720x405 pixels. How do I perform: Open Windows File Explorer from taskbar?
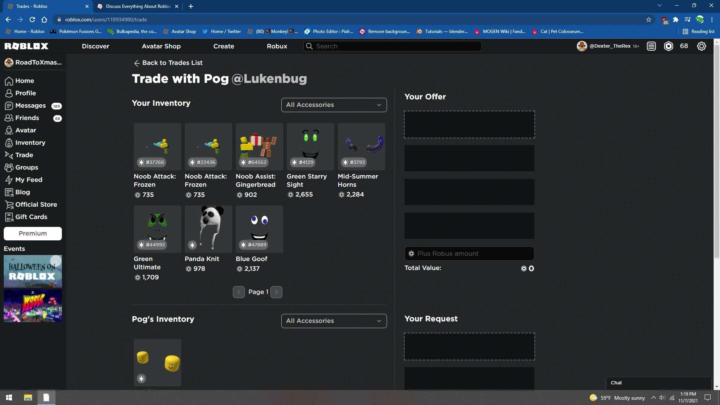[x=28, y=397]
